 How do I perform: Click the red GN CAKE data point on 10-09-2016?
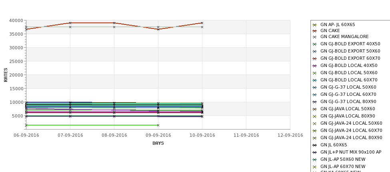202,23
